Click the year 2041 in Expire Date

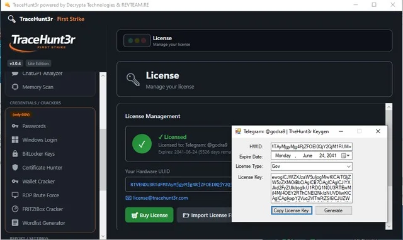tap(332, 155)
